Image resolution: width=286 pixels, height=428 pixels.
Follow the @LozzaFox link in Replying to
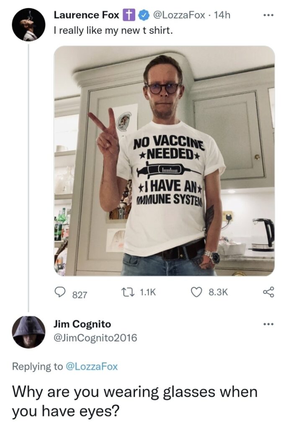(92, 366)
